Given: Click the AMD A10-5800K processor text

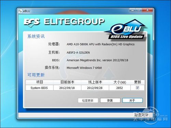Looking at the screenshot, I should click(x=101, y=44).
